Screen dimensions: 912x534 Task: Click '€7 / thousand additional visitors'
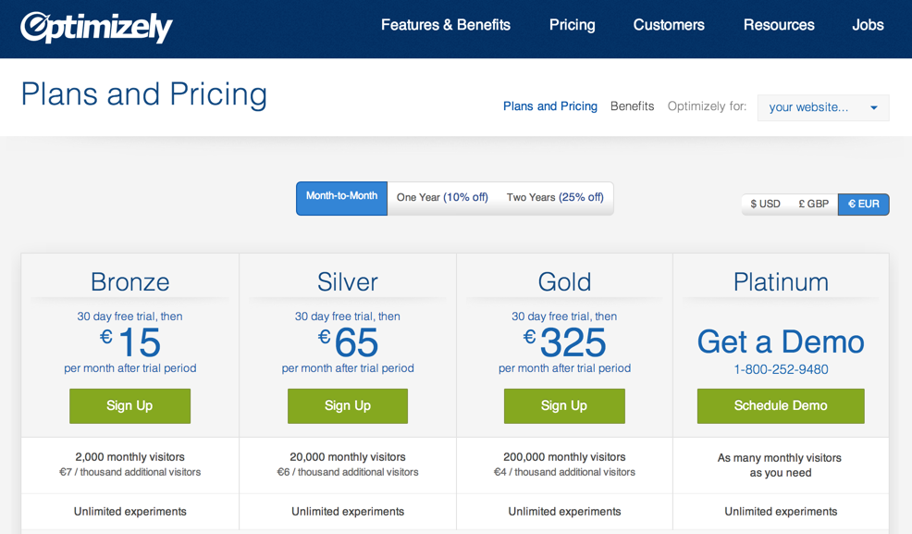pos(129,472)
